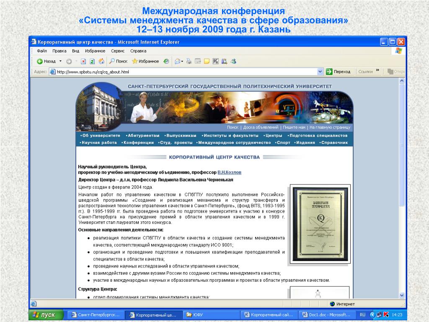This screenshot has height=322, width=429.
Task: Open the Home page house icon
Action: [101, 61]
